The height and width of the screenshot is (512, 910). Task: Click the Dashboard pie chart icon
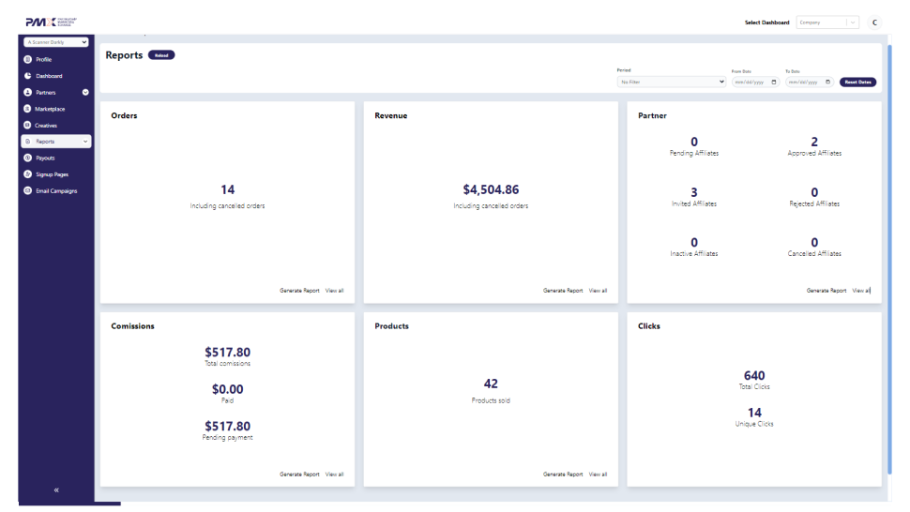(27, 76)
